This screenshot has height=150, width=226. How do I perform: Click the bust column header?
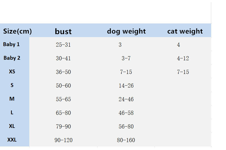(63, 31)
